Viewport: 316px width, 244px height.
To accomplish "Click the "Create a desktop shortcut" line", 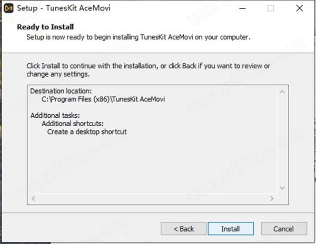I will (87, 132).
